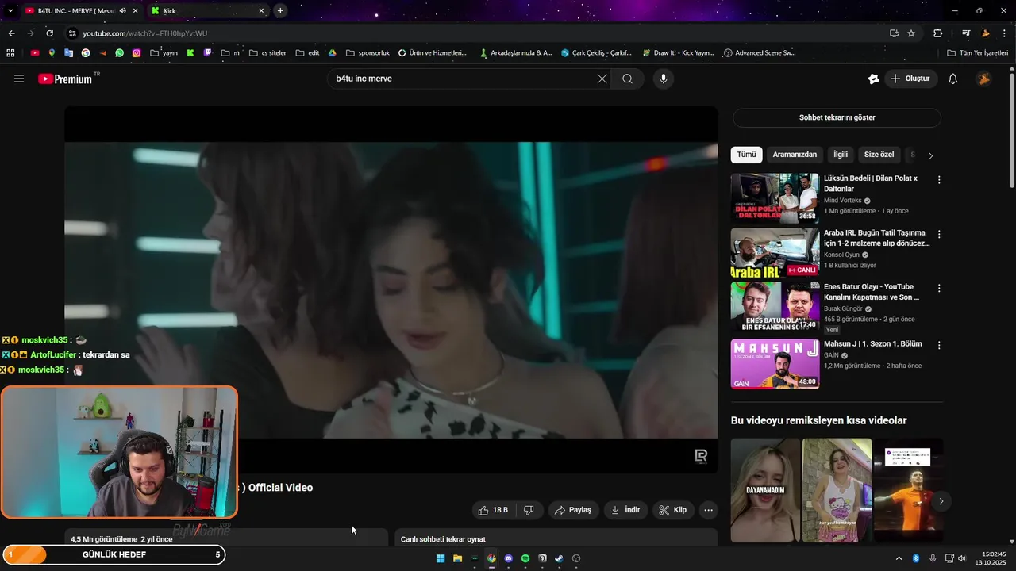Open more actions ellipsis below video
The height and width of the screenshot is (571, 1016).
pyautogui.click(x=709, y=510)
